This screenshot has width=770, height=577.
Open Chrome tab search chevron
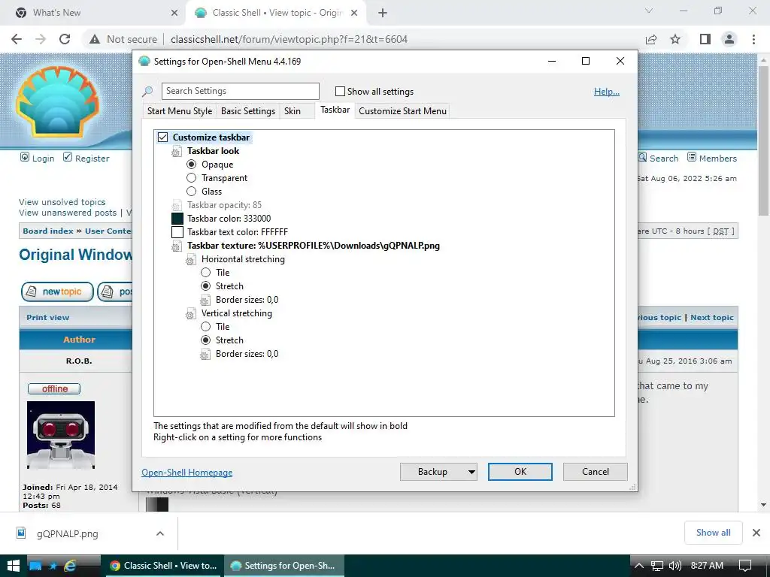point(649,11)
